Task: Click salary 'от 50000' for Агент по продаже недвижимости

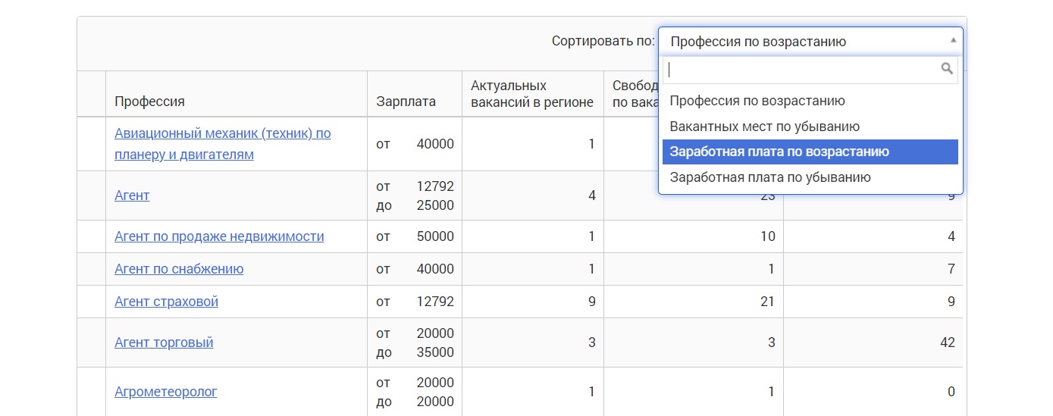Action: (415, 236)
